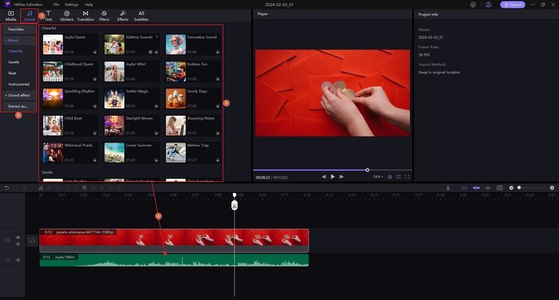Image resolution: width=559 pixels, height=300 pixels.
Task: Switch to the Text tab
Action: [x=48, y=16]
